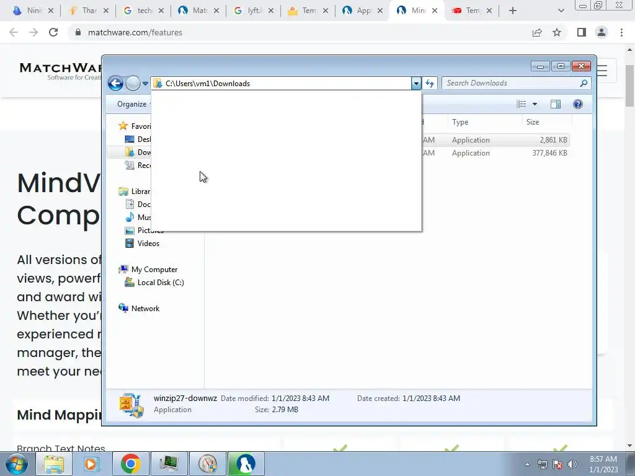This screenshot has height=476, width=635.
Task: Open Chrome side panel
Action: (582, 32)
